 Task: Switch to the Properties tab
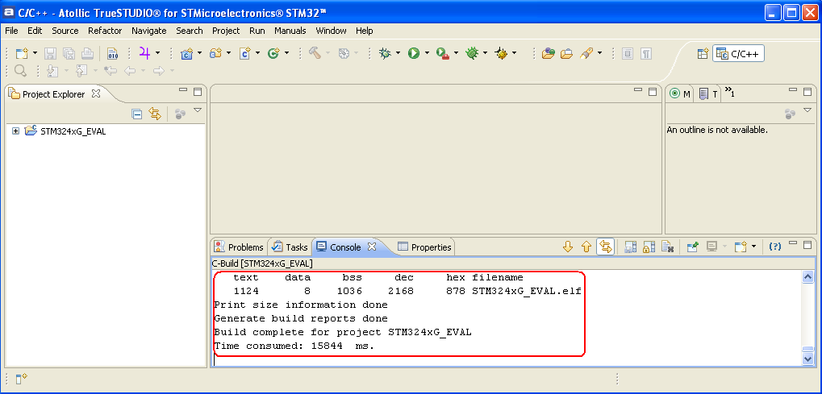coord(424,247)
